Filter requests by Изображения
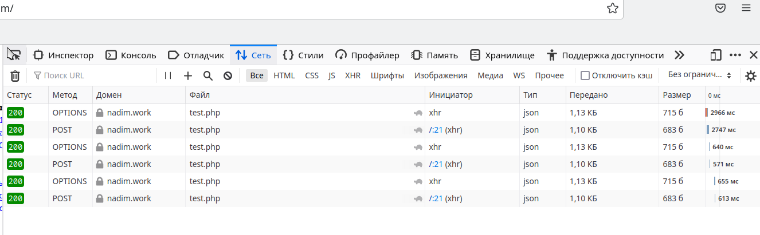760x235 pixels. point(441,75)
